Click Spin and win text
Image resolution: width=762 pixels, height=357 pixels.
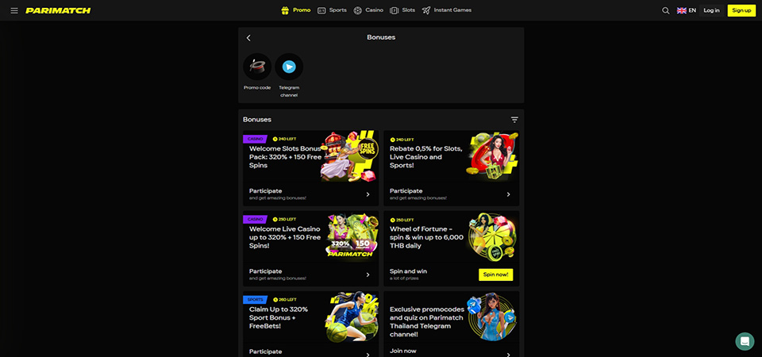pyautogui.click(x=408, y=271)
